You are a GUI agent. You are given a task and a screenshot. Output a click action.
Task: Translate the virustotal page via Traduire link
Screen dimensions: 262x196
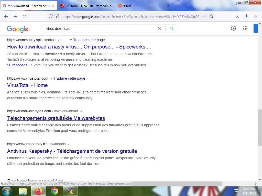[69, 78]
